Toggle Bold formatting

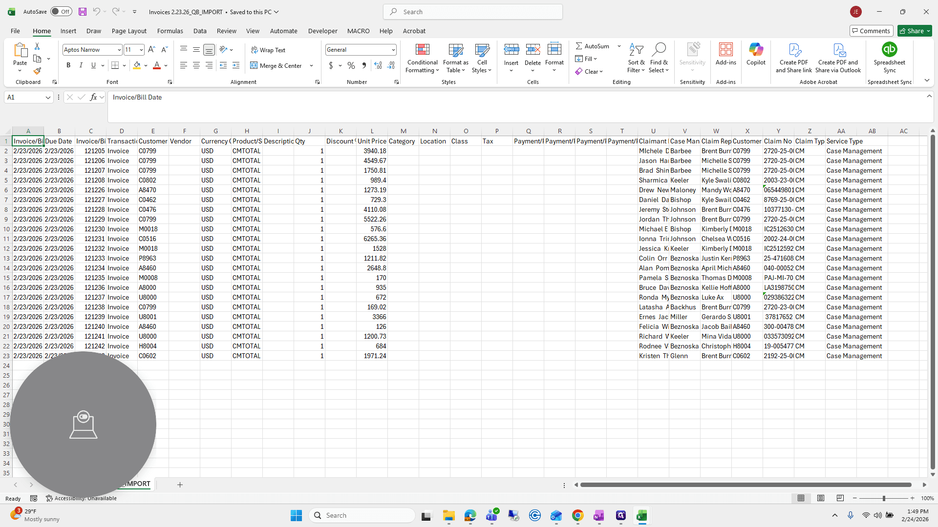68,65
